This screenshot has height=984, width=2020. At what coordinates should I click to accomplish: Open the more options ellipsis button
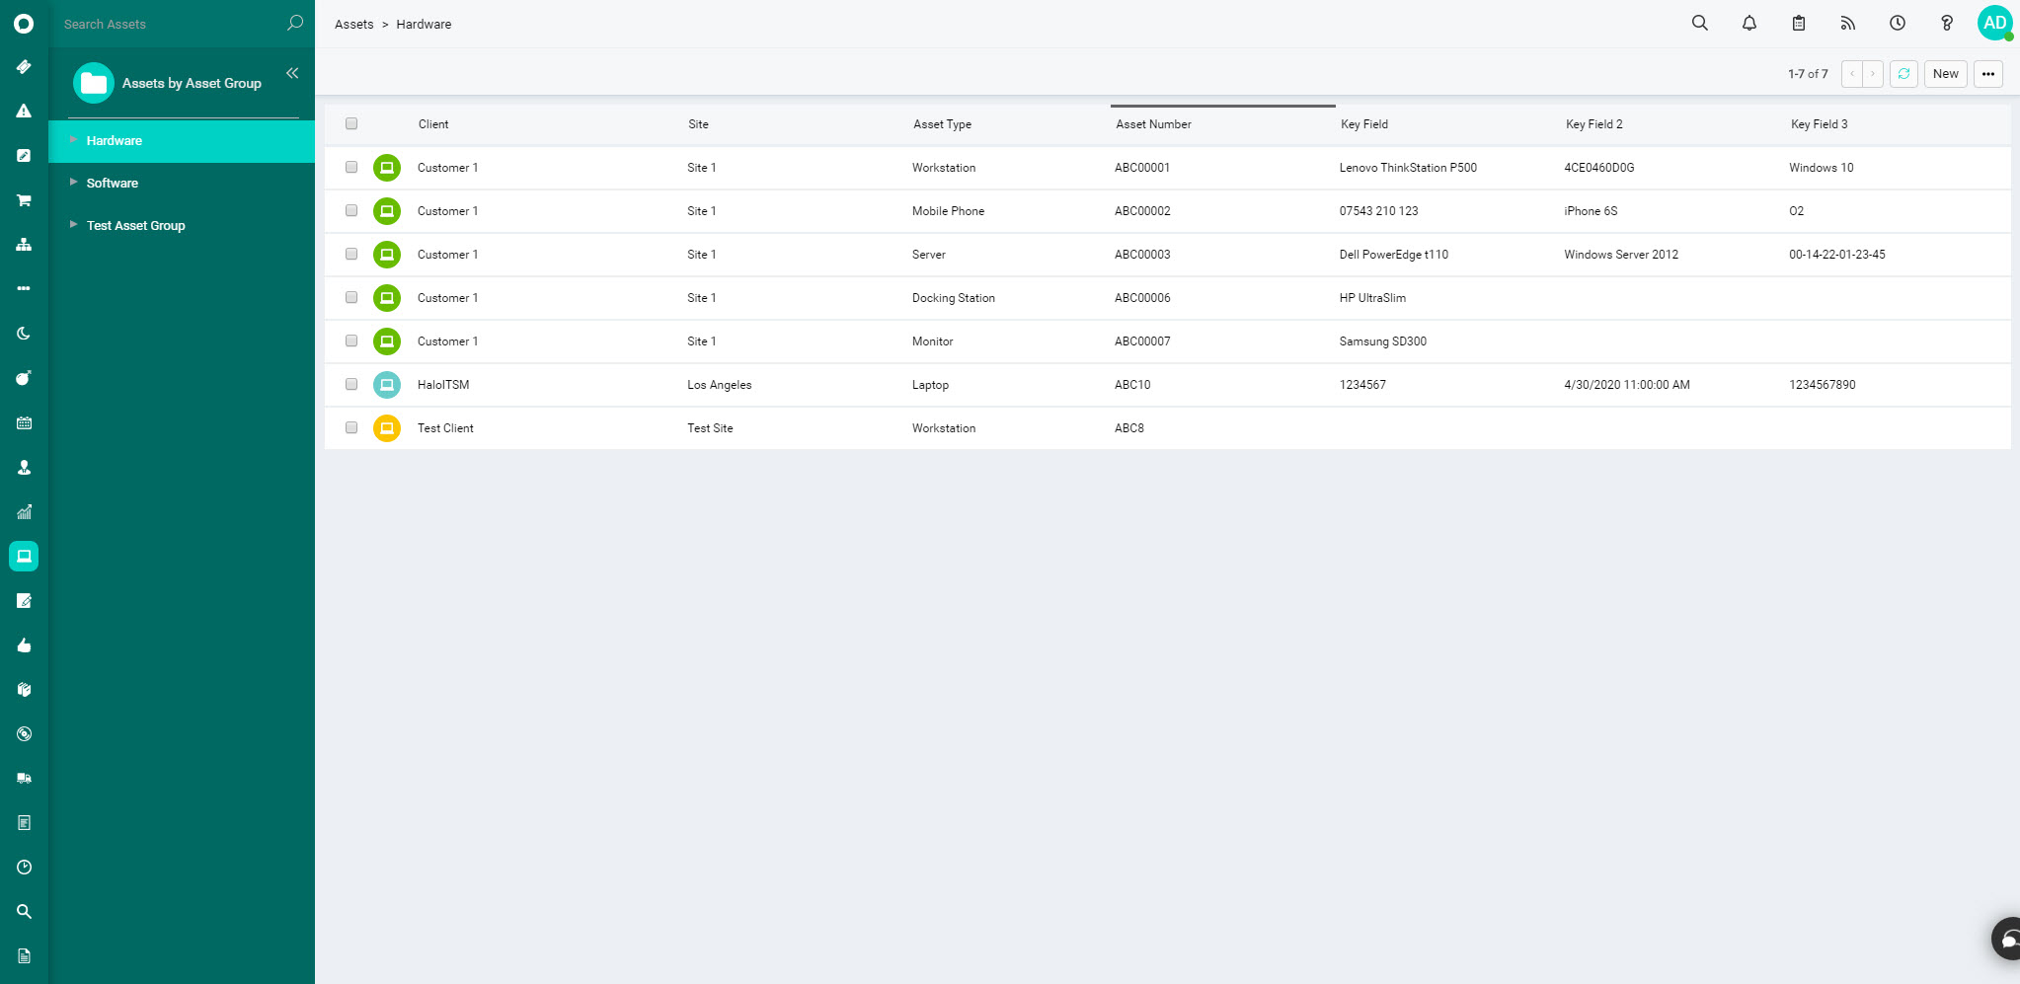(x=1987, y=74)
